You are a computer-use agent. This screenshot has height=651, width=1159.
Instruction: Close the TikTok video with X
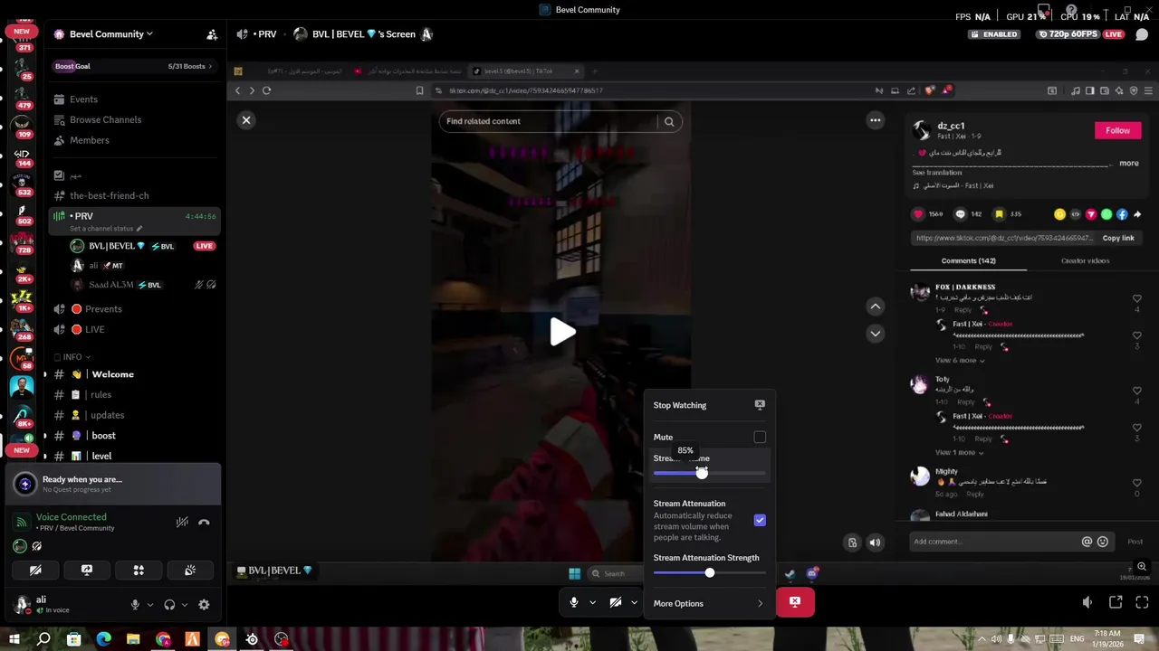tap(246, 120)
